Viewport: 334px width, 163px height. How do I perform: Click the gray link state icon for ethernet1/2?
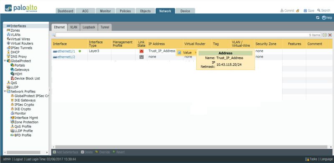click(141, 57)
